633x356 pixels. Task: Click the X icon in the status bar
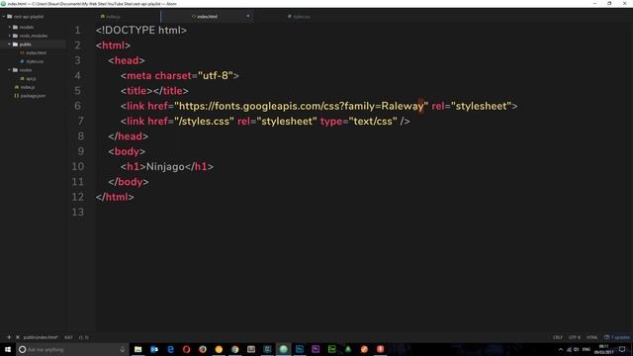tap(18, 337)
